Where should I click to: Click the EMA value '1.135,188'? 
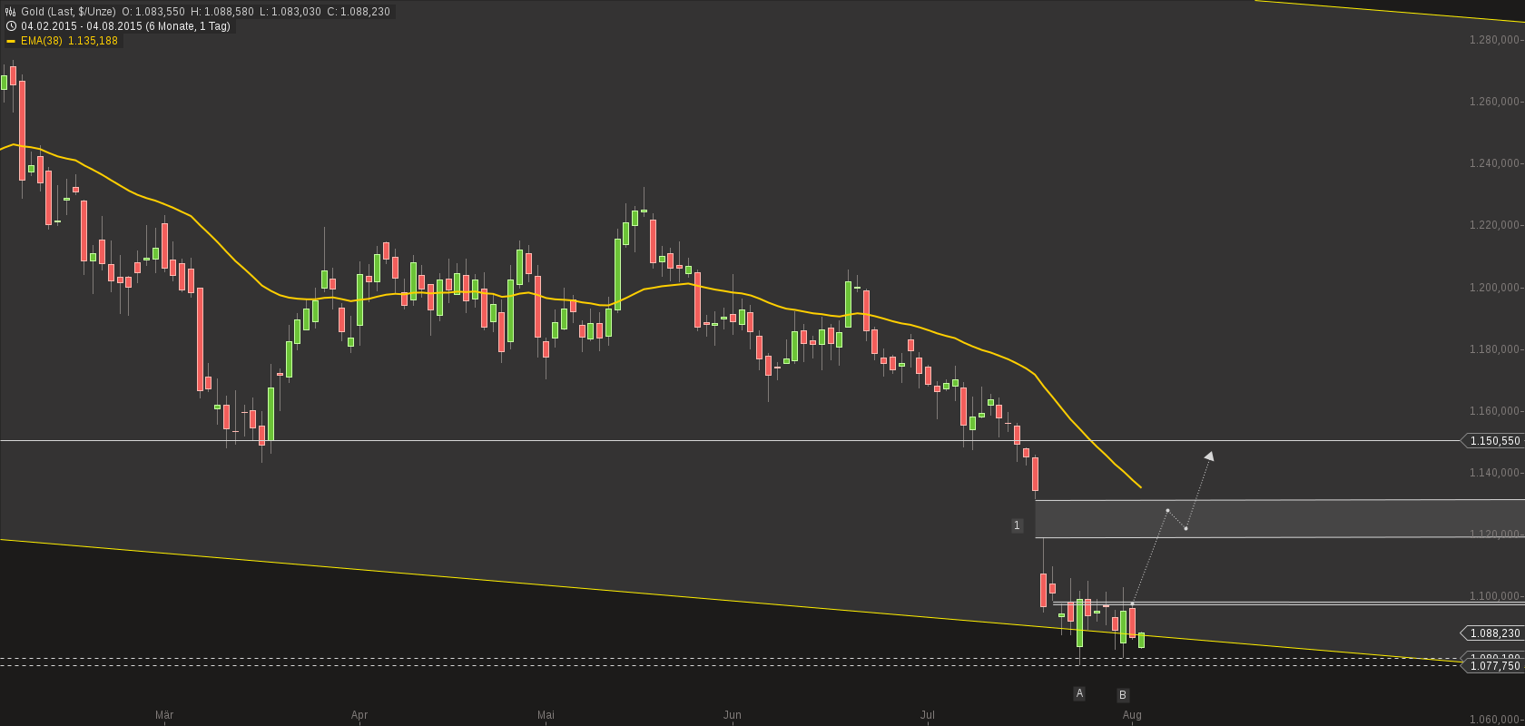(x=93, y=41)
